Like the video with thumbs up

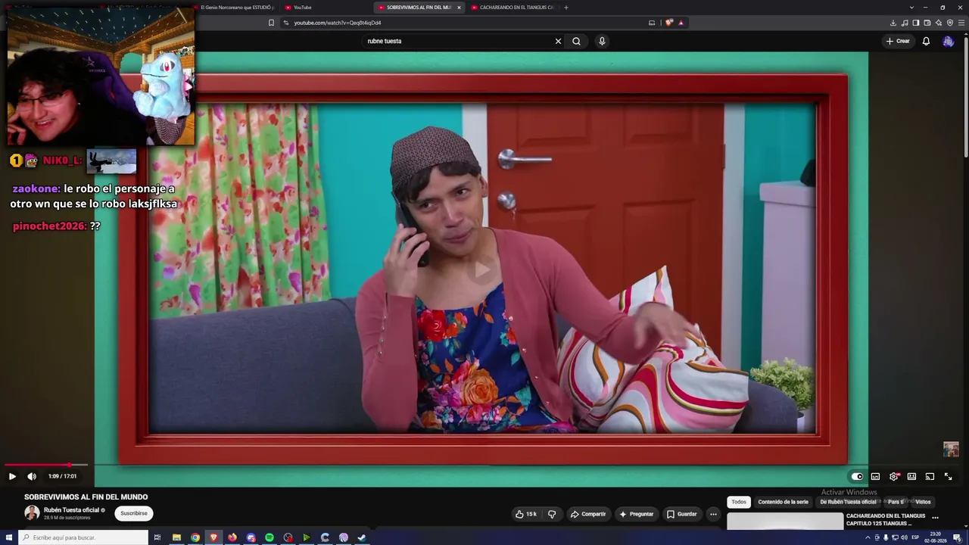point(526,514)
